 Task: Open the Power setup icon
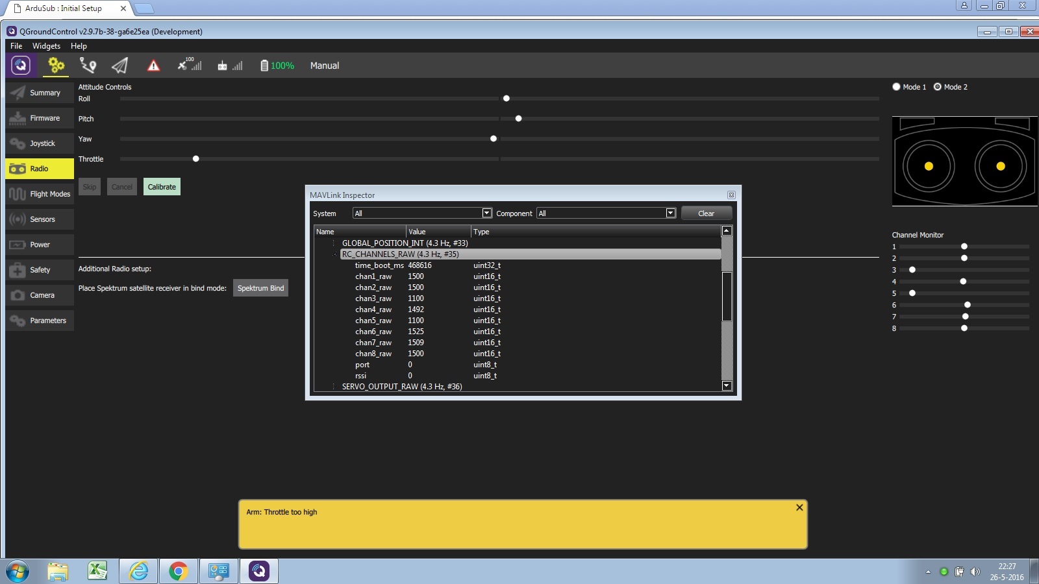[x=18, y=245]
